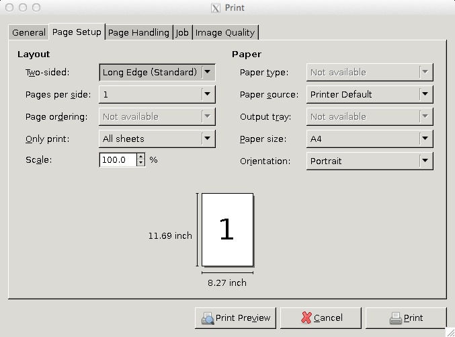Click the Print button
The width and height of the screenshot is (455, 337).
[x=406, y=317]
